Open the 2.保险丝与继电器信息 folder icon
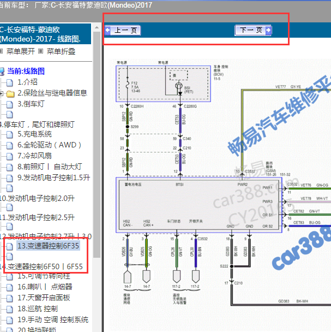Image resolution: width=331 pixels, height=332 pixels. click(x=10, y=93)
